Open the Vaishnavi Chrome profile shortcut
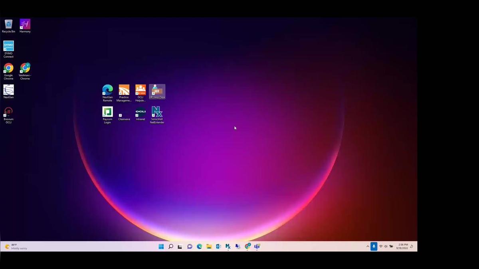Viewport: 479px width, 269px height. (x=25, y=68)
